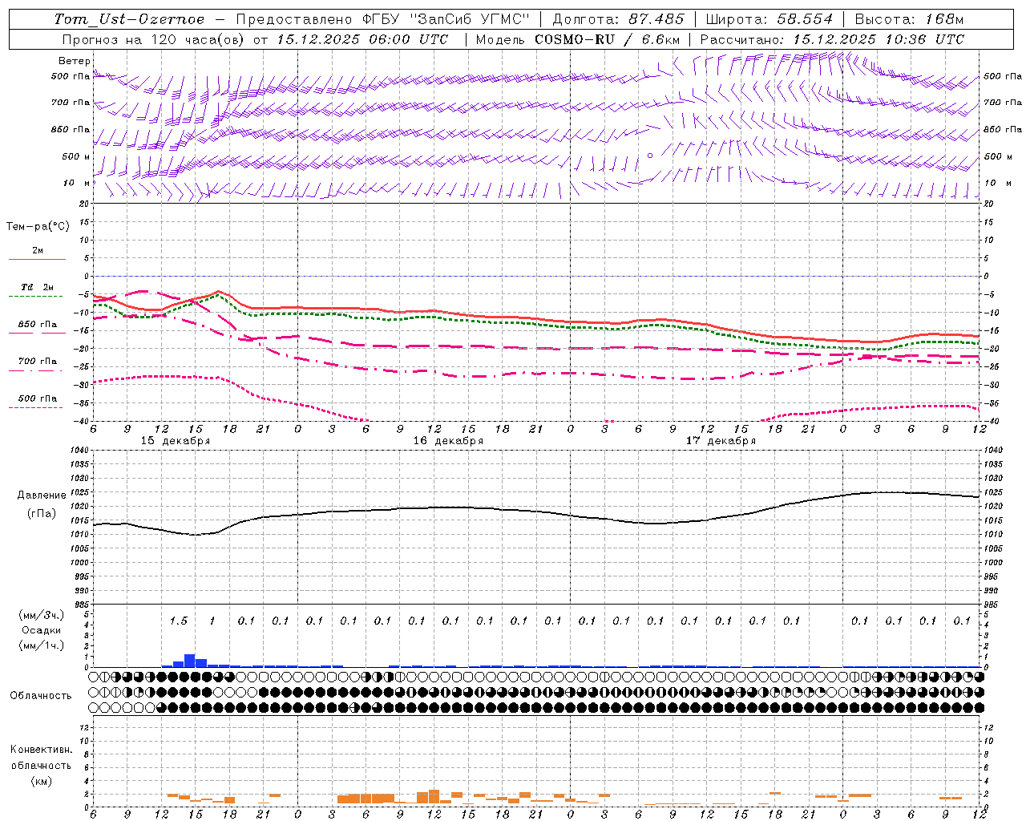Click the 'Конвективн.' convective cloud label
Viewport: 1026px width, 821px height.
[x=41, y=750]
